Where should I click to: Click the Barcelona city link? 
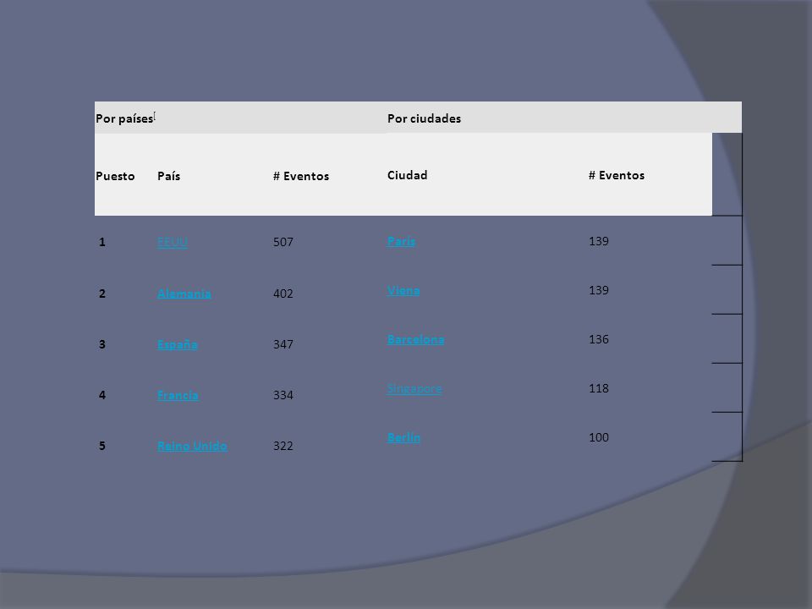click(x=416, y=340)
